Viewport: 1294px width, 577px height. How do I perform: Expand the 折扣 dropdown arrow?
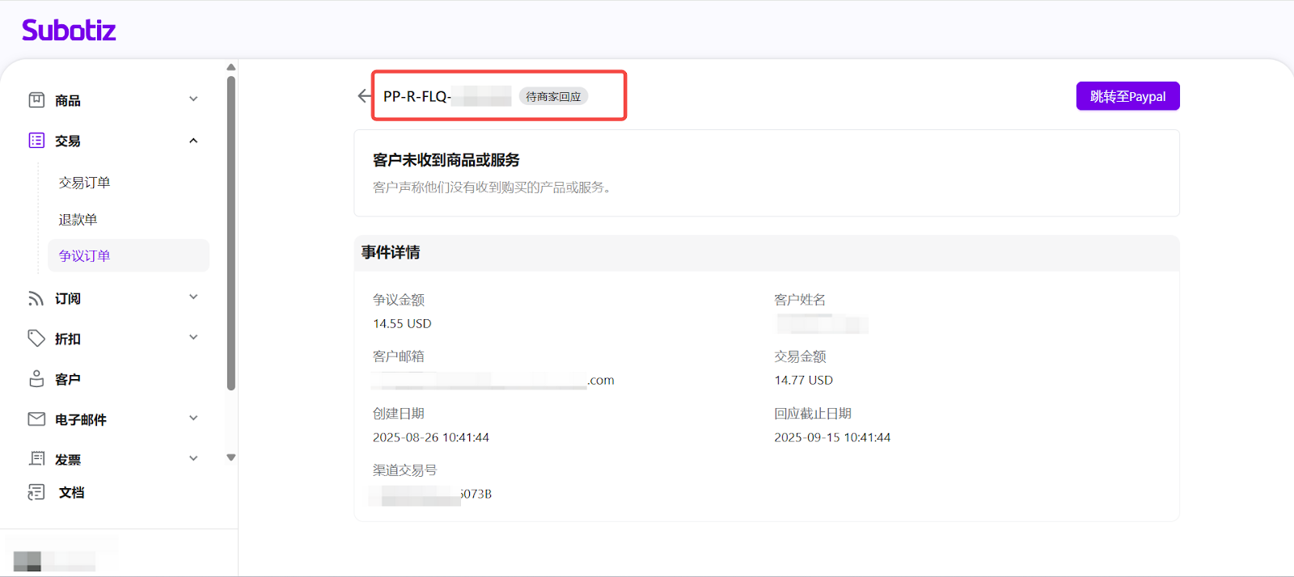tap(193, 338)
